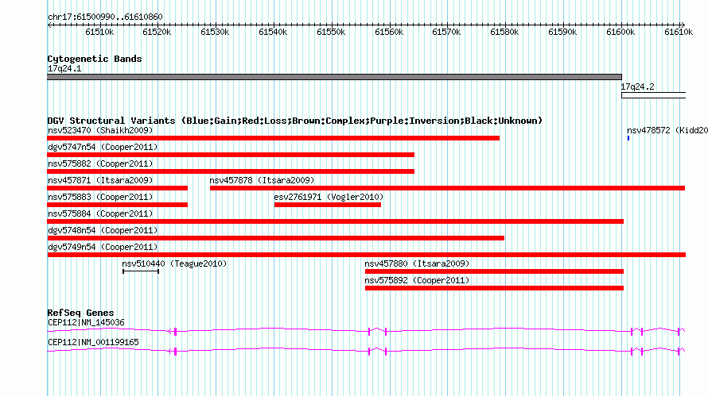The width and height of the screenshot is (708, 396).
Task: Select the dgv5748n54 (Cooper2011) label
Action: [x=103, y=230]
